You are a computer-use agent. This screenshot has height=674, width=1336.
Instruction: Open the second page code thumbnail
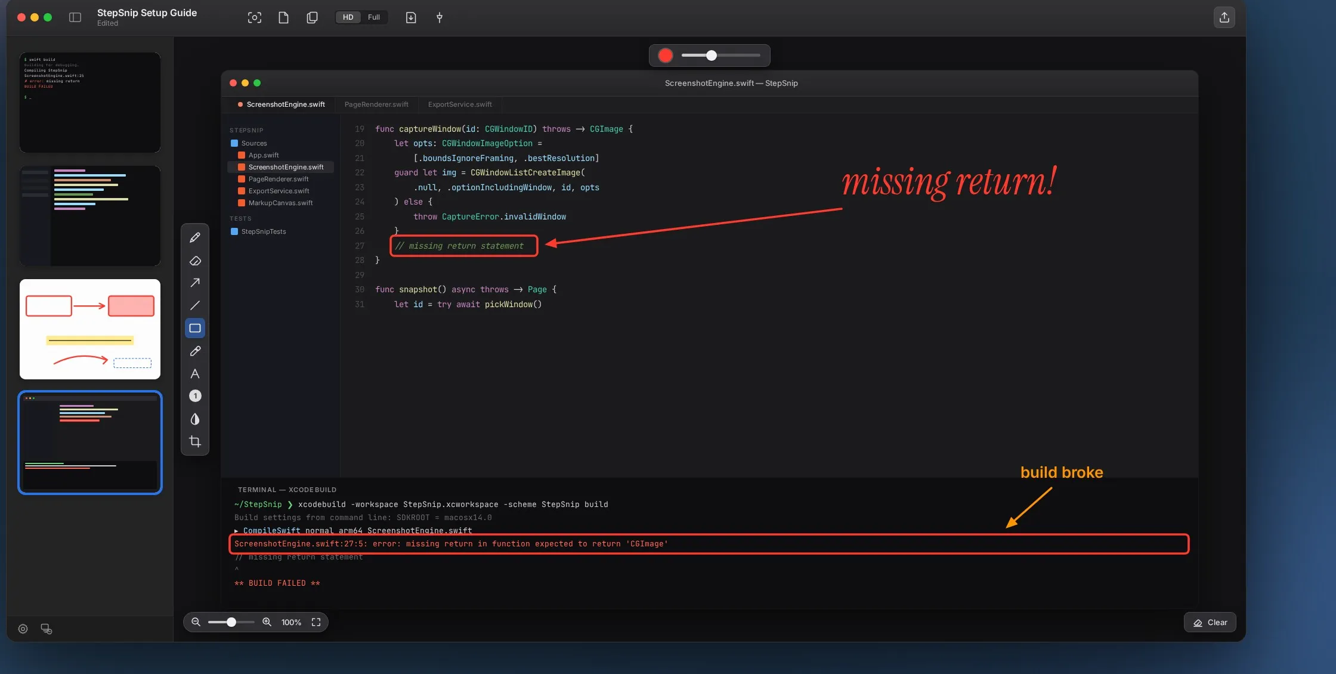pos(90,216)
